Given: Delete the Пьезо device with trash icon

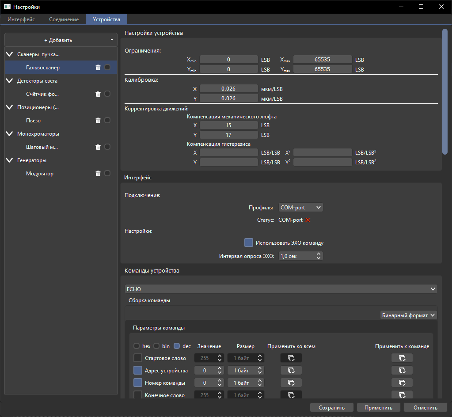Looking at the screenshot, I should click(x=98, y=121).
